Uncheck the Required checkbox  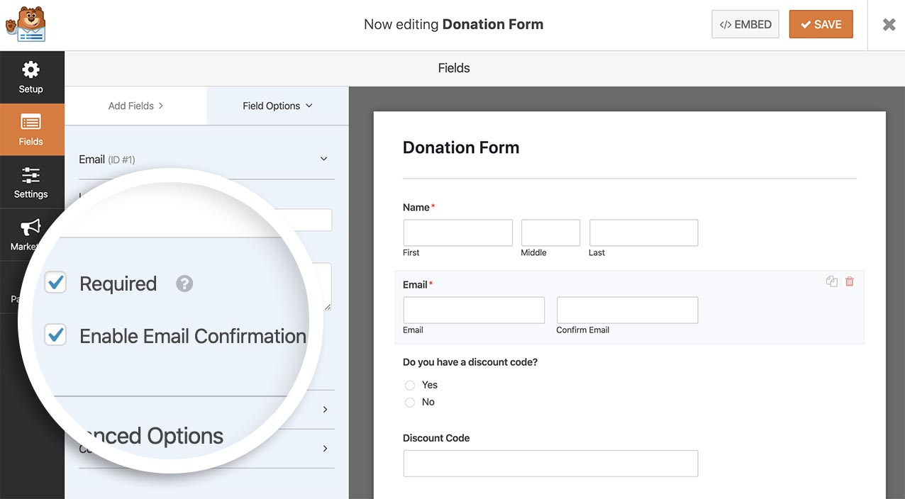[x=55, y=283]
